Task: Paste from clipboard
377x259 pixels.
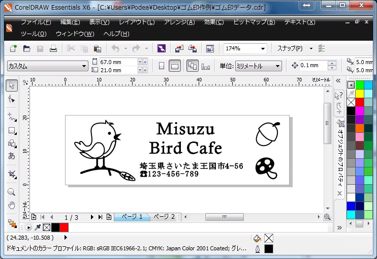Action: click(x=98, y=48)
